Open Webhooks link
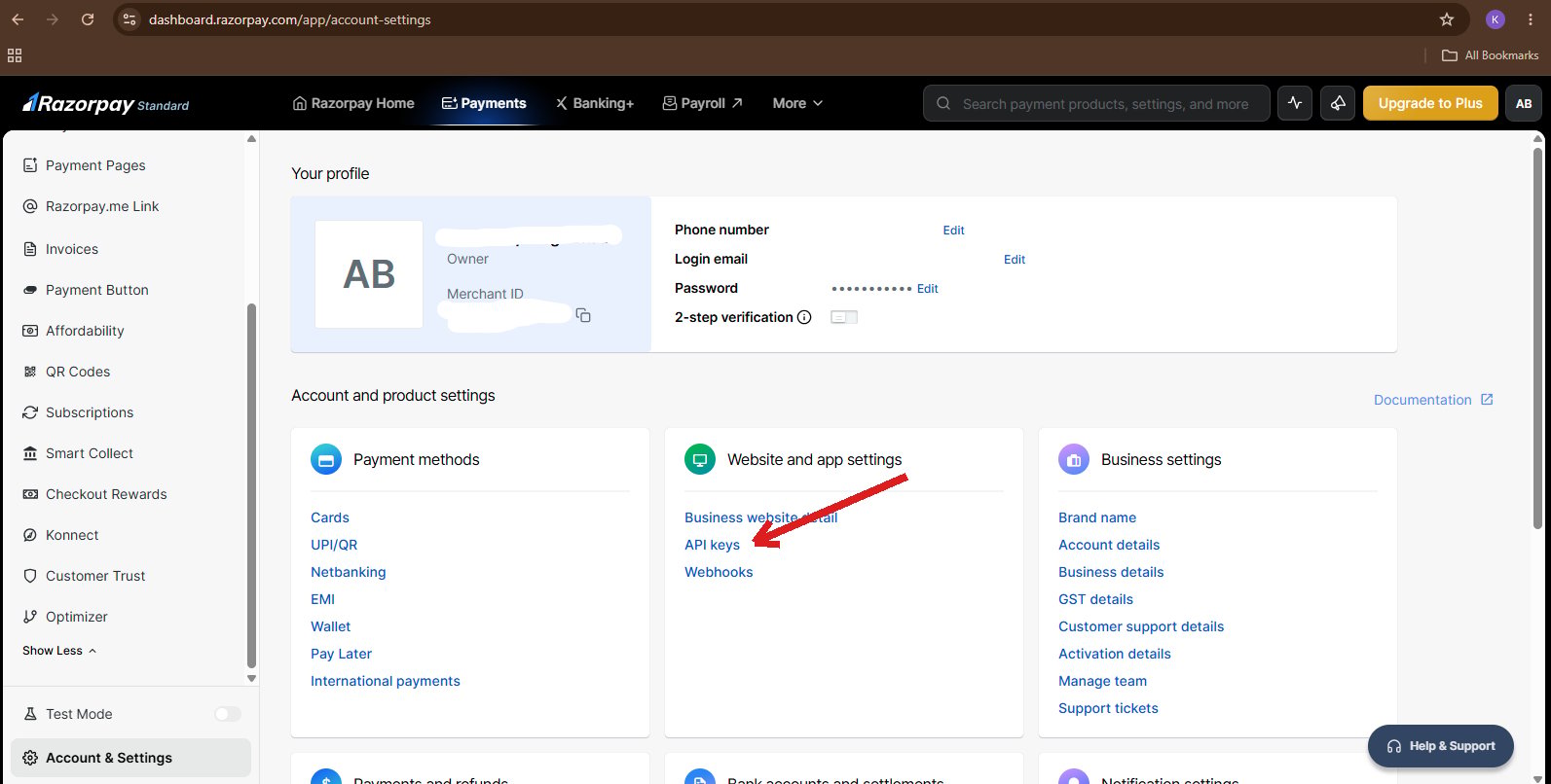Image resolution: width=1551 pixels, height=784 pixels. click(719, 572)
